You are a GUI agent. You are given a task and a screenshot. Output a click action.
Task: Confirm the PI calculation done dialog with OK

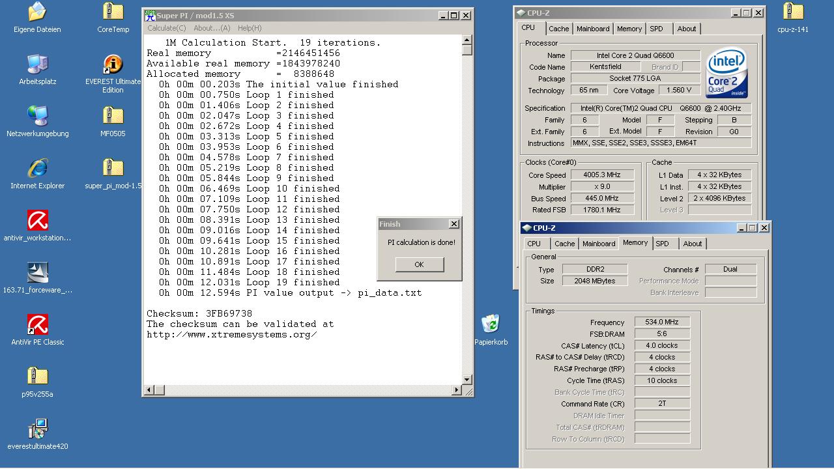(419, 264)
